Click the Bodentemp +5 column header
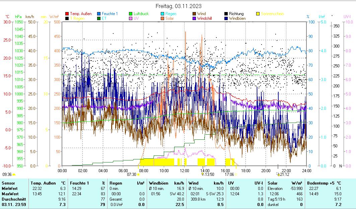 (x=319, y=183)
